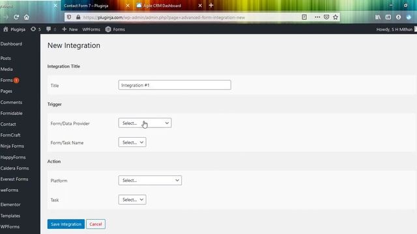Open Contact in sidebar menu
417x234 pixels.
tap(8, 124)
